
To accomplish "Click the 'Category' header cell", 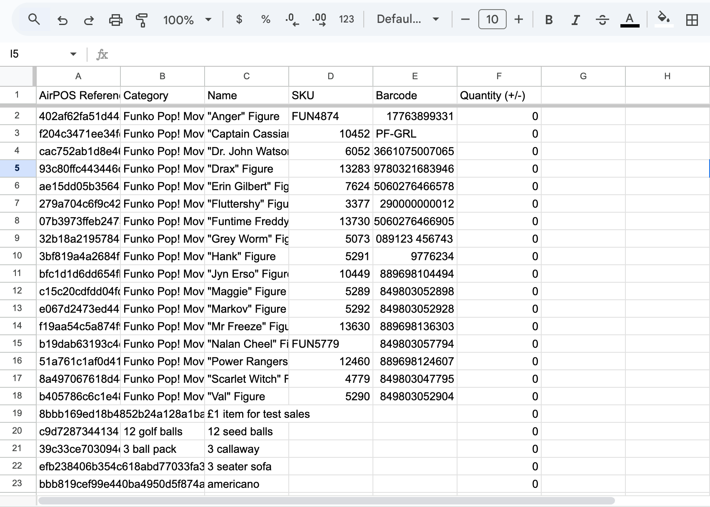I will [x=162, y=95].
